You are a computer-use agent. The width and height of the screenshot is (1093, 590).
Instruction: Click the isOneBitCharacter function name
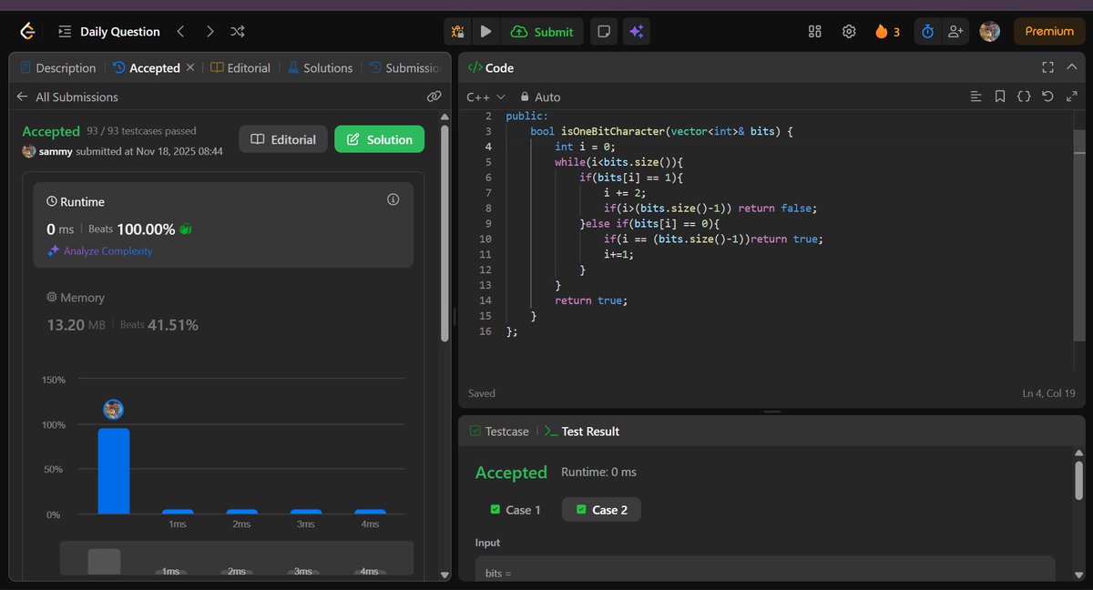point(612,131)
